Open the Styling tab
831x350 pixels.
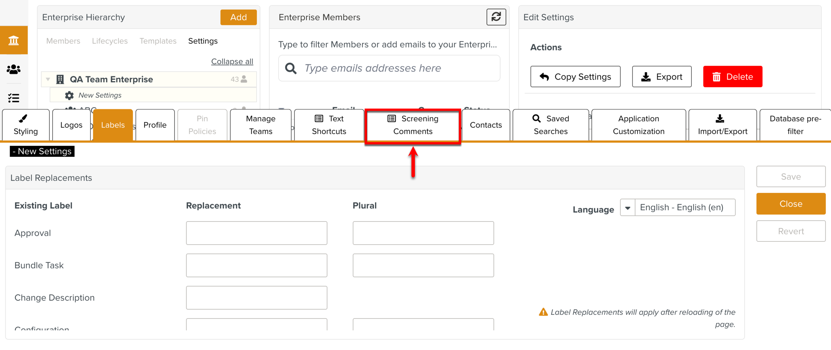(26, 125)
